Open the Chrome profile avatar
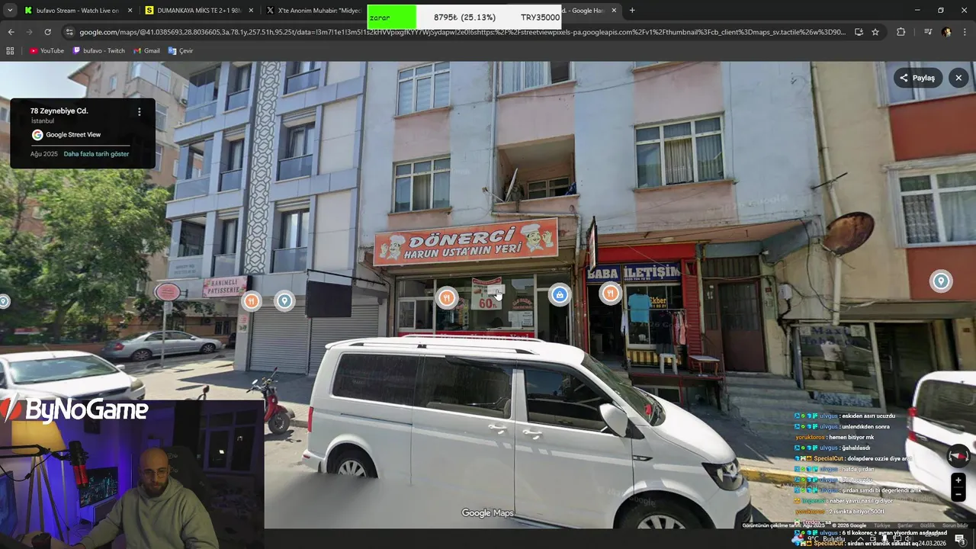Image resolution: width=976 pixels, height=549 pixels. tap(946, 32)
